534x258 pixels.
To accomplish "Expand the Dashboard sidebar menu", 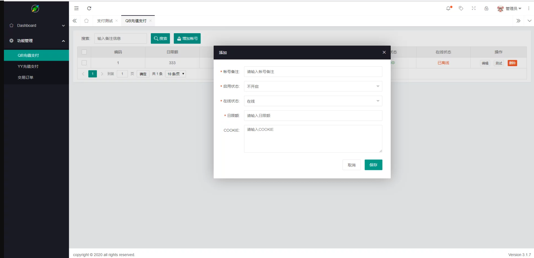I will coord(37,26).
